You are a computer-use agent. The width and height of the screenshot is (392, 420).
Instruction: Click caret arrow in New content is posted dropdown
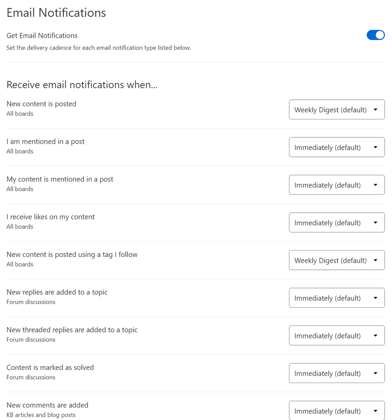pyautogui.click(x=376, y=110)
